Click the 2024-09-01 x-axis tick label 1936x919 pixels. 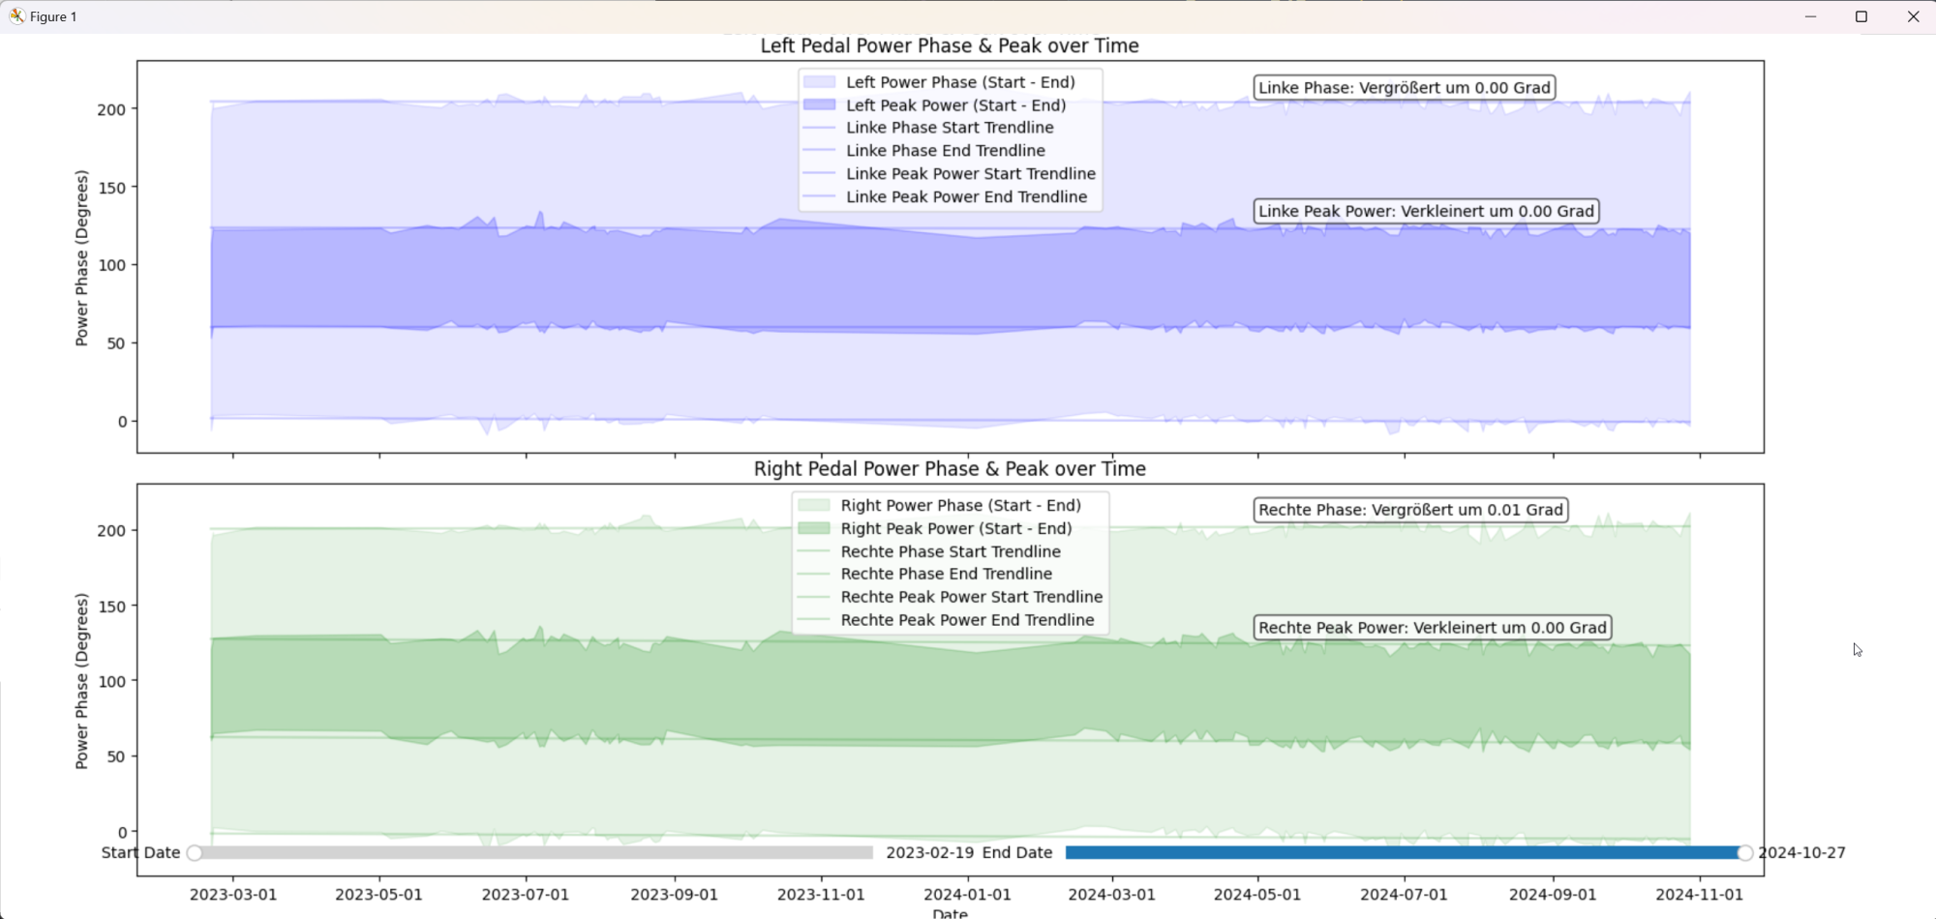tap(1553, 895)
